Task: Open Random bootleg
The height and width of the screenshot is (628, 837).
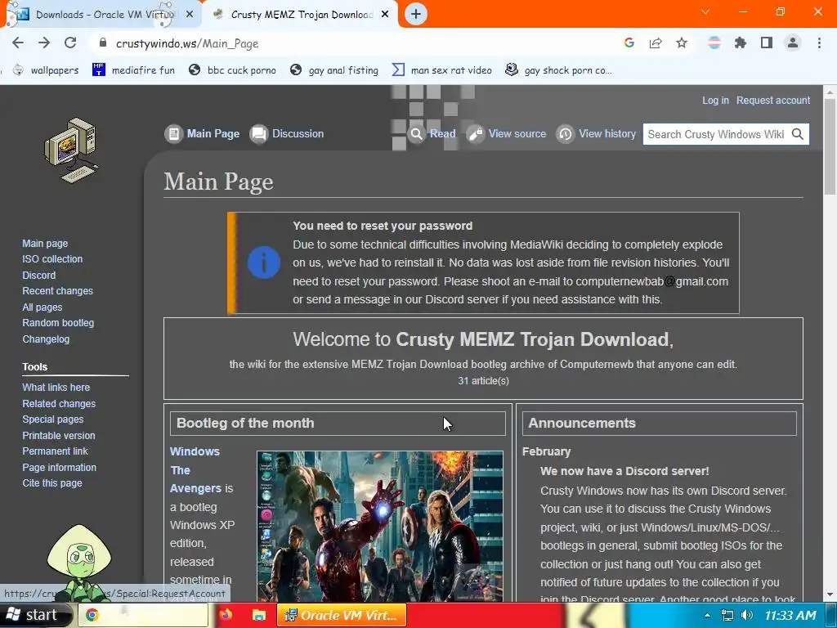Action: [58, 323]
